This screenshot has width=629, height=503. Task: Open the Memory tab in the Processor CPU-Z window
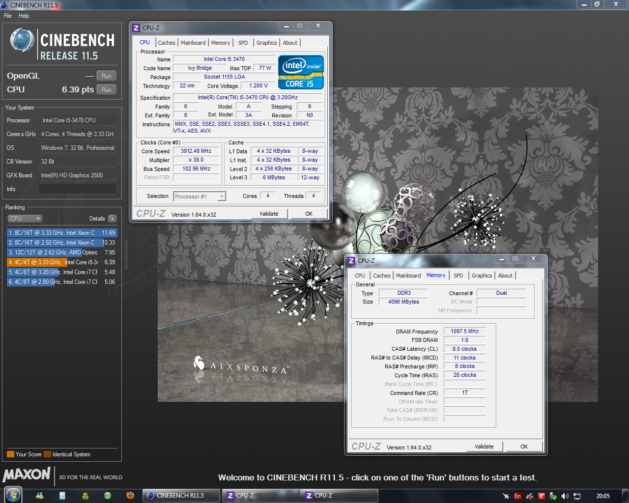(221, 43)
